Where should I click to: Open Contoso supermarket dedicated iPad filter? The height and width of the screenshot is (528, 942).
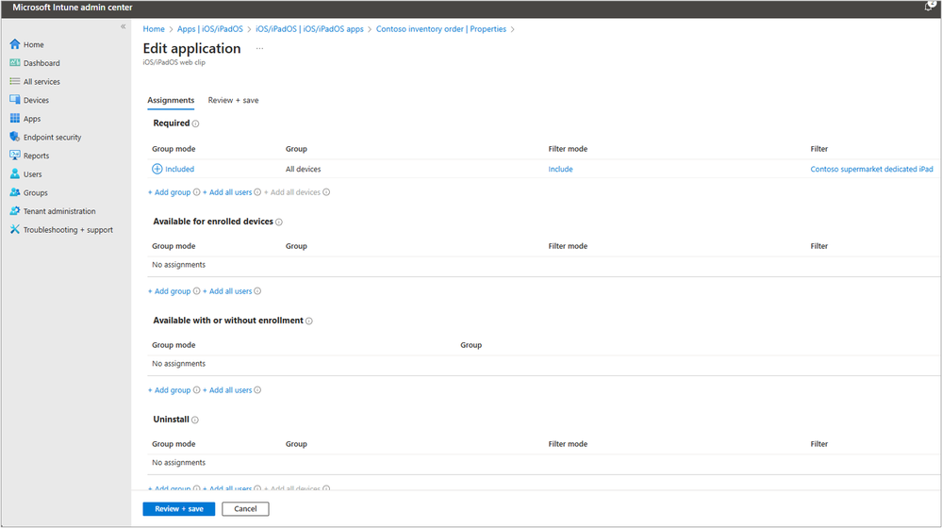(x=871, y=170)
